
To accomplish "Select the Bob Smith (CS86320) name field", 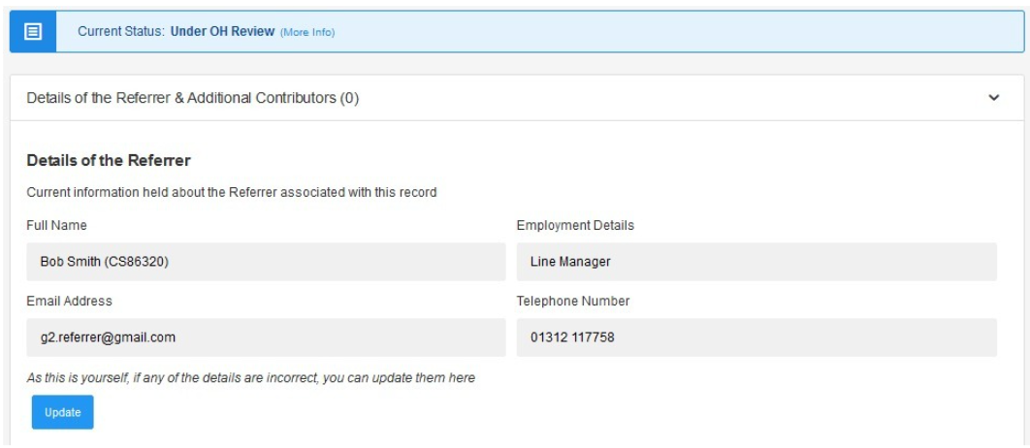I will [266, 262].
